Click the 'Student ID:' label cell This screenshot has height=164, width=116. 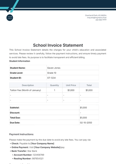pos(28,78)
